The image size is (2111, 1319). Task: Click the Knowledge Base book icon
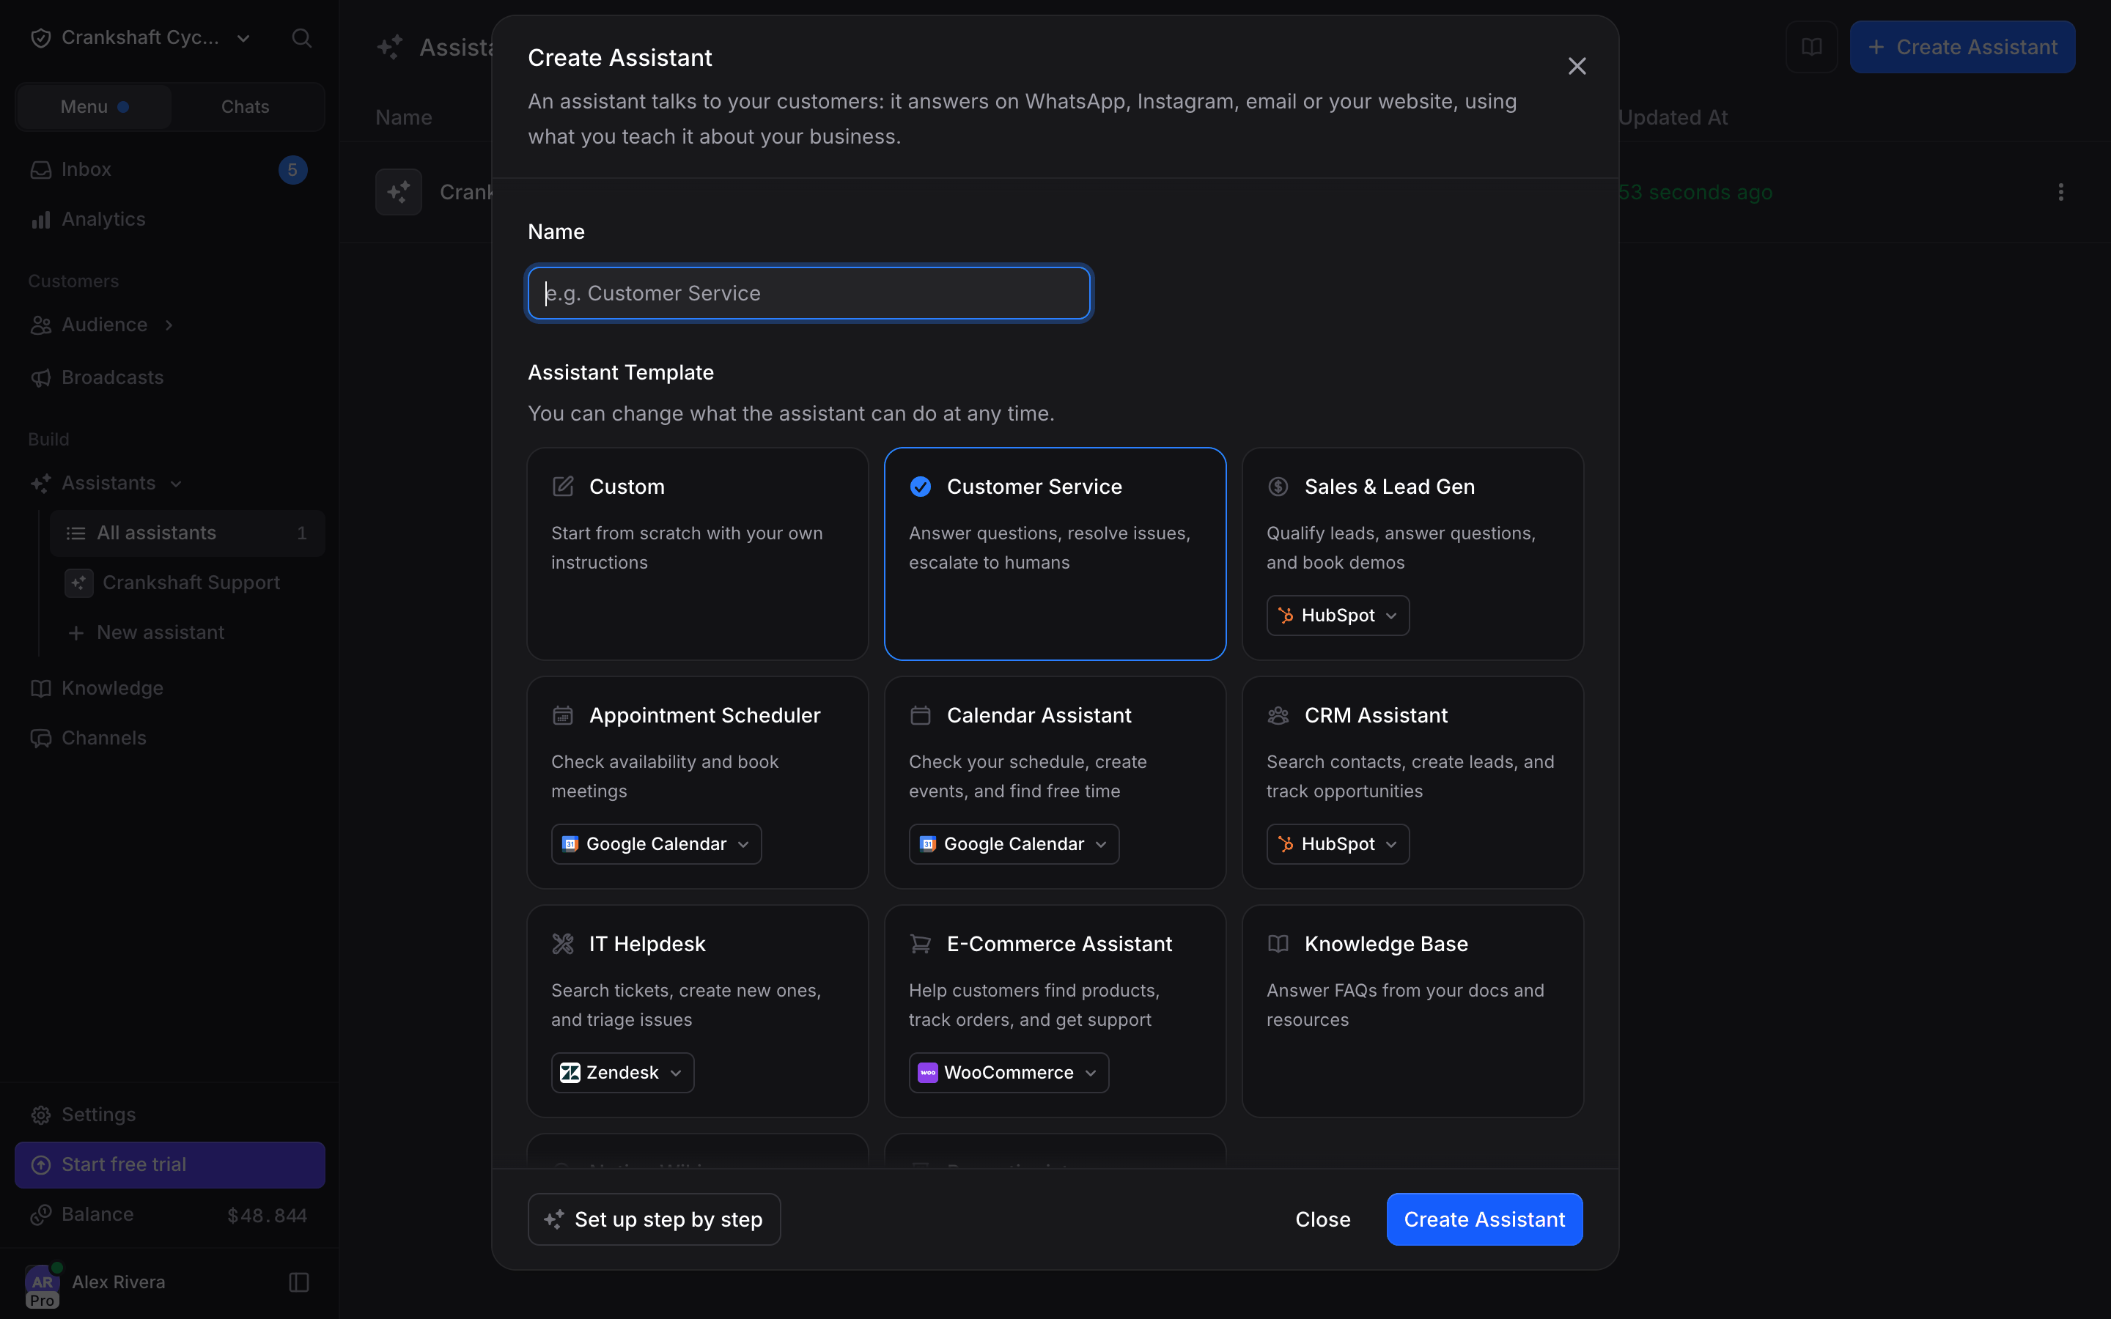point(1278,944)
